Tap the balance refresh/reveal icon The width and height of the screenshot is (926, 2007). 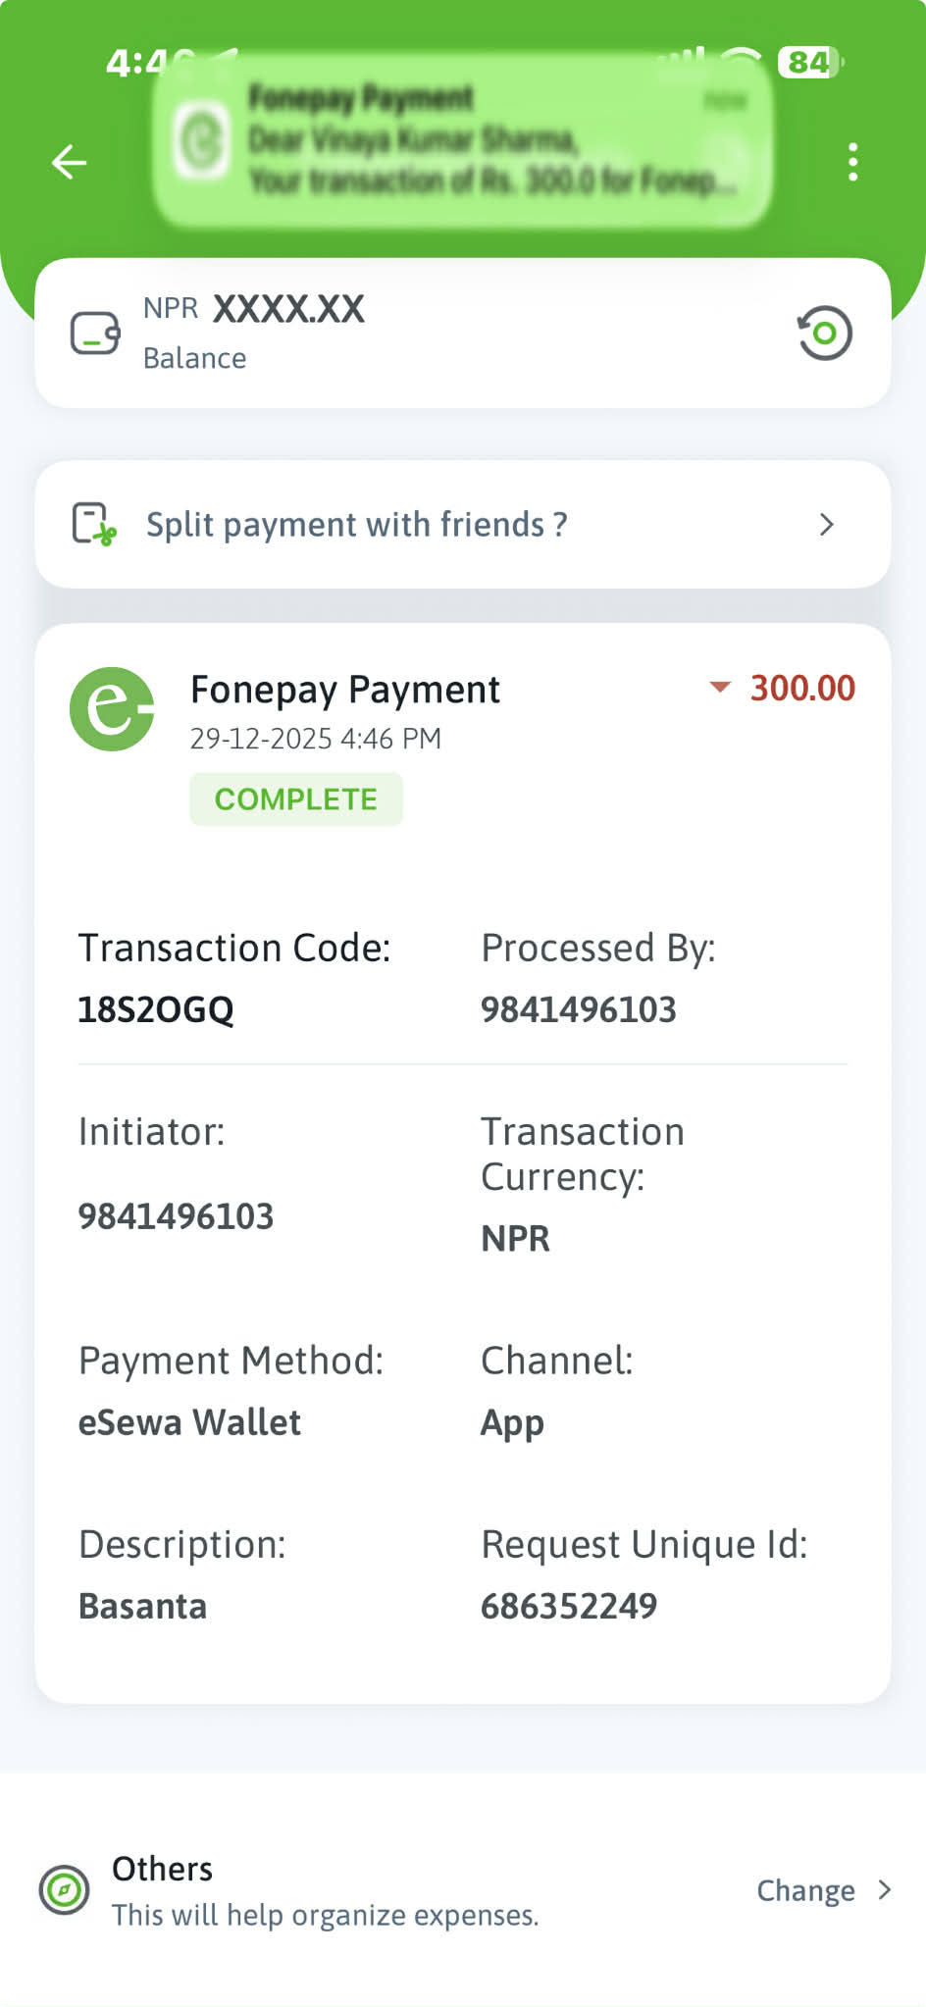tap(824, 334)
